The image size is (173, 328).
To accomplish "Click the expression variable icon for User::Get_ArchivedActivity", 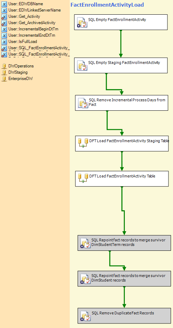I will click(x=4, y=23).
